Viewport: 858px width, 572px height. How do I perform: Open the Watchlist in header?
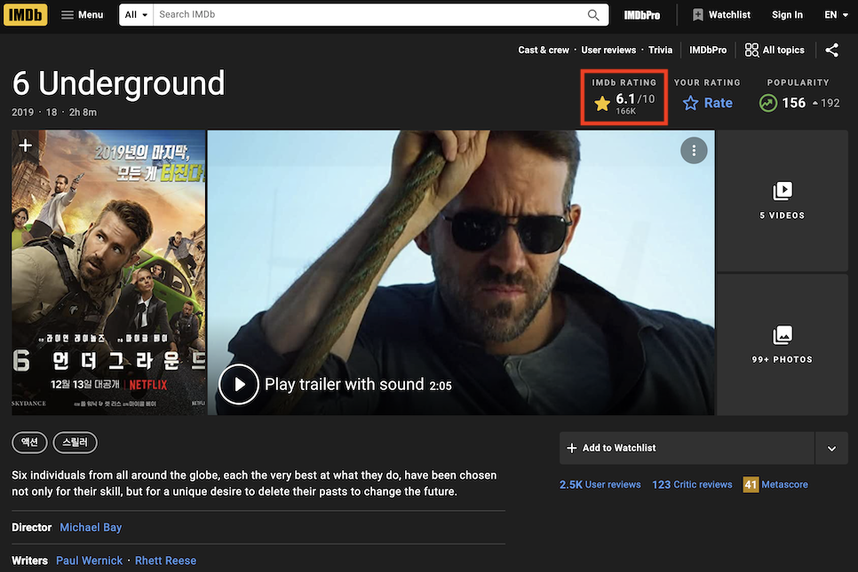(x=721, y=15)
